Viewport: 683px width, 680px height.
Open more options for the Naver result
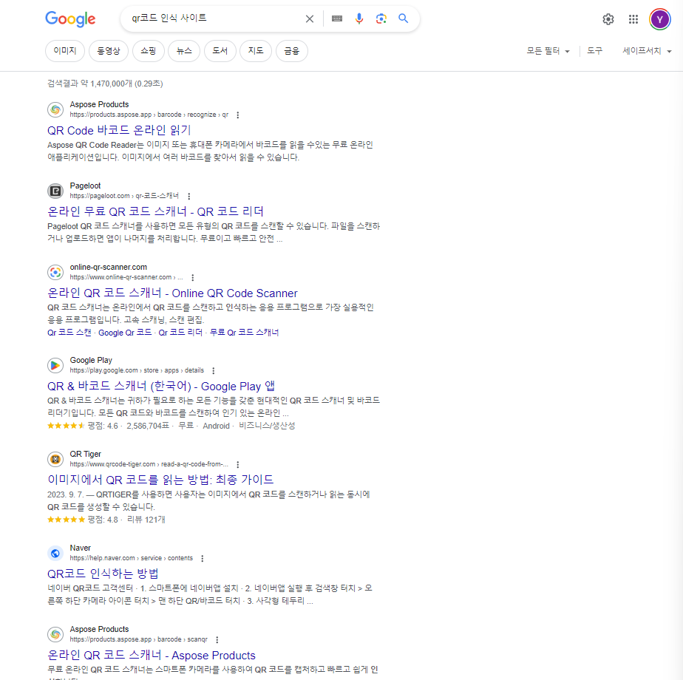pyautogui.click(x=202, y=559)
